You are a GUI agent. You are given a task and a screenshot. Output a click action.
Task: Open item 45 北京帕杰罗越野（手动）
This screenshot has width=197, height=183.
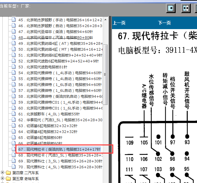(x=60, y=20)
